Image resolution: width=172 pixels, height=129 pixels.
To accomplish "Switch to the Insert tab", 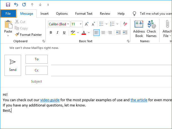I will pyautogui.click(x=44, y=14).
